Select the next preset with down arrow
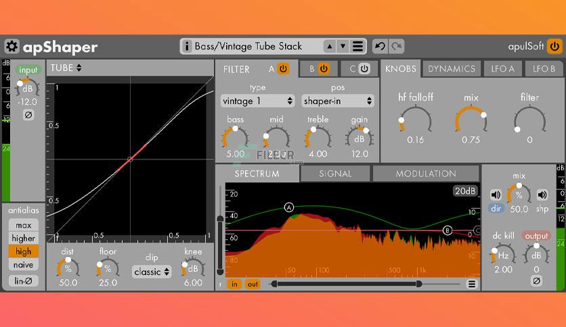Viewport: 566px width, 327px height. coord(343,46)
